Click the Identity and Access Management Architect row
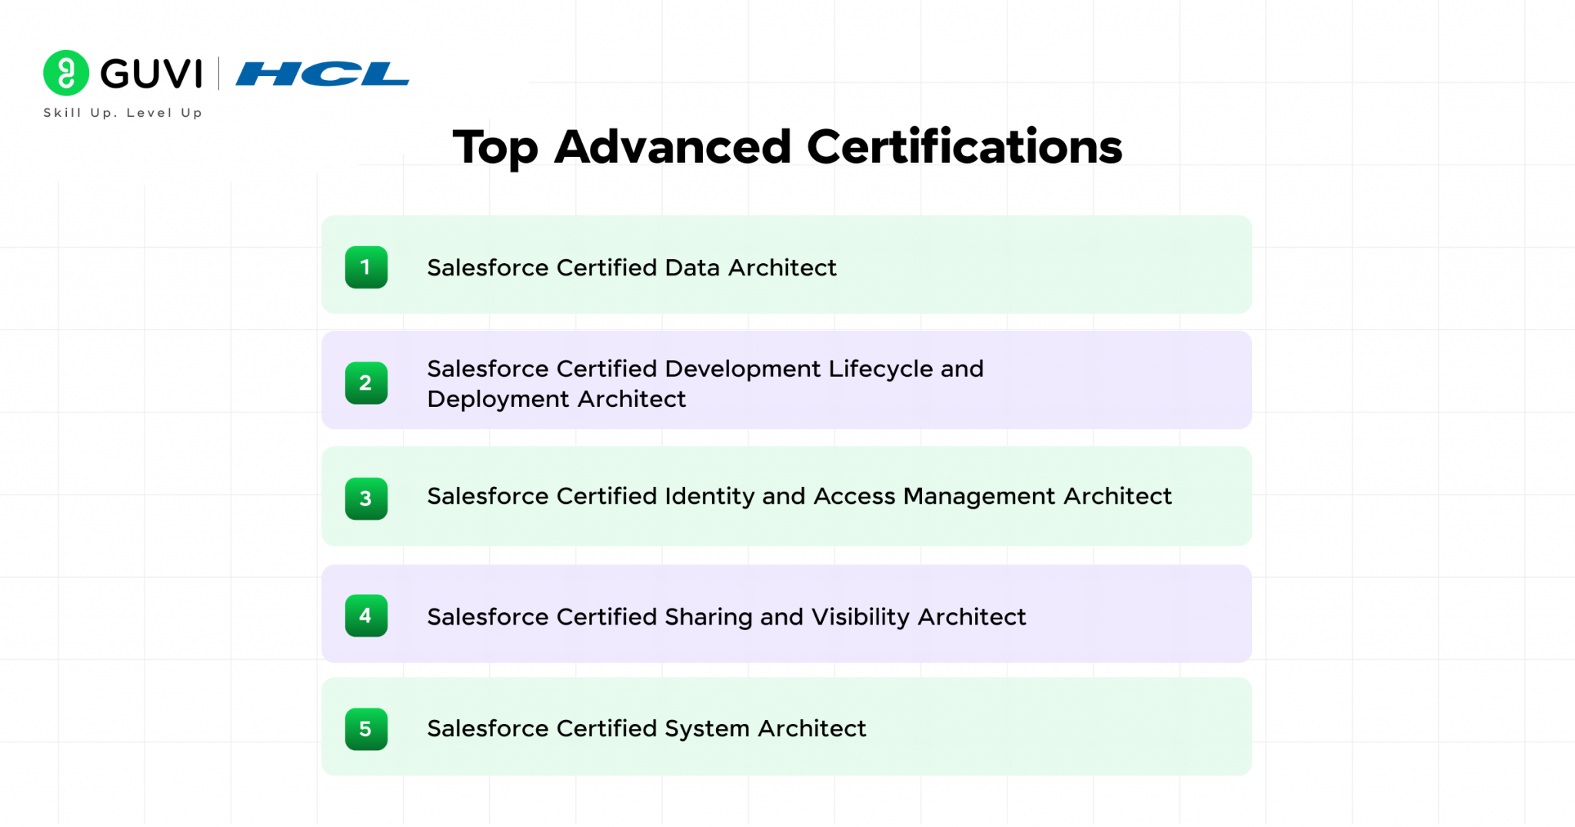Viewport: 1575px width, 827px height. coord(798,496)
